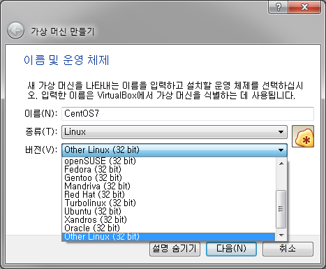Pick Oracle (32 bit) from list

pos(168,228)
